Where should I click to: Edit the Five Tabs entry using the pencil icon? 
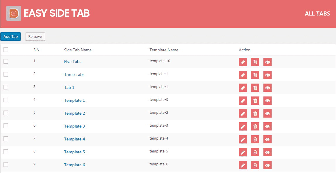click(243, 62)
